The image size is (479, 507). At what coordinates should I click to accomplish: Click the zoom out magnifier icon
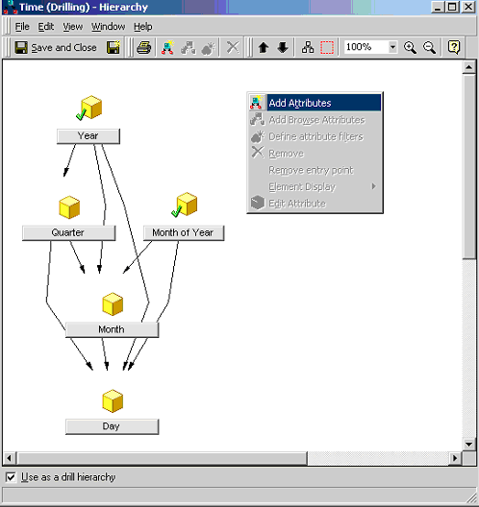[429, 48]
